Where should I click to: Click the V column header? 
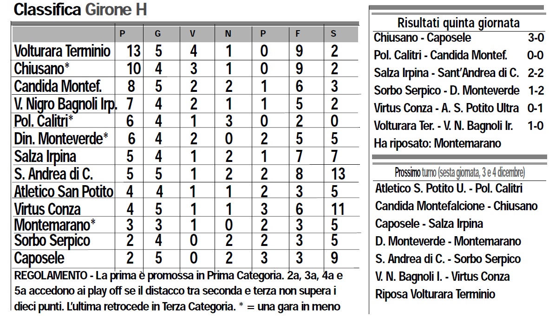pyautogui.click(x=193, y=33)
